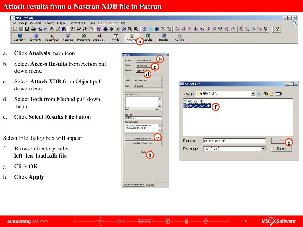This screenshot has height=227, width=303.
Task: Click the File New toolbar icon
Action: click(x=15, y=29)
